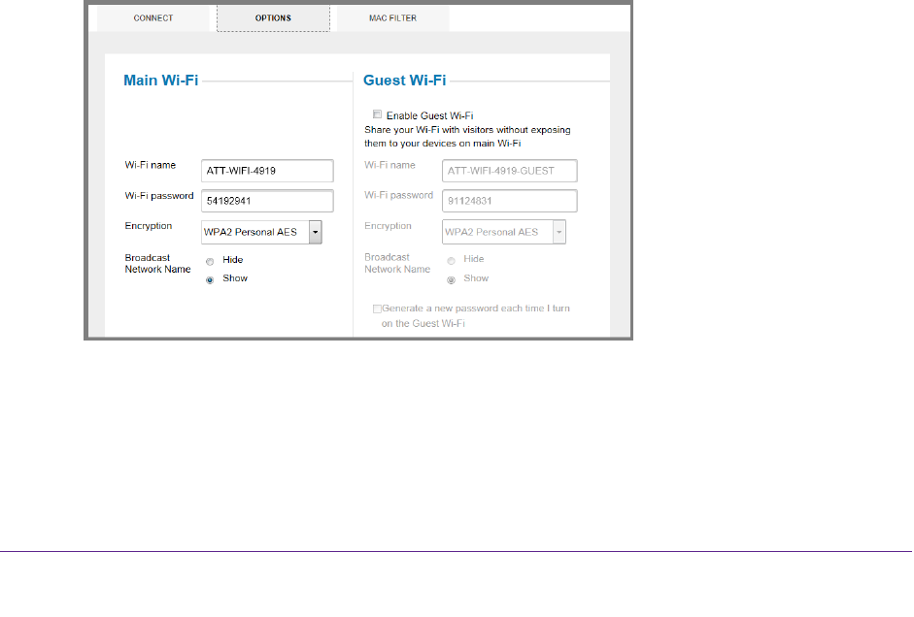The image size is (914, 617).
Task: Select Show for Main Wi-Fi broadcast
Action: [x=210, y=280]
